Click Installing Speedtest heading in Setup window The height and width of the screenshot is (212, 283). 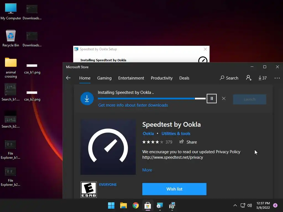point(103,60)
